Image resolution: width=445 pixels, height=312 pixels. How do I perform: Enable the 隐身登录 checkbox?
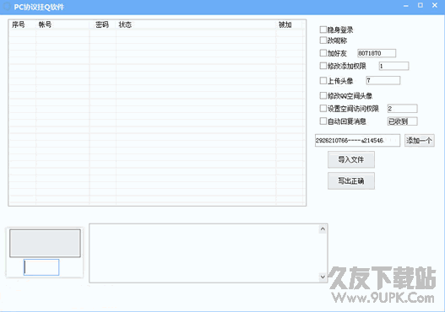coord(323,30)
